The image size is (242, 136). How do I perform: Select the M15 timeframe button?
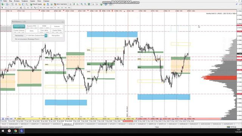tap(48, 8)
